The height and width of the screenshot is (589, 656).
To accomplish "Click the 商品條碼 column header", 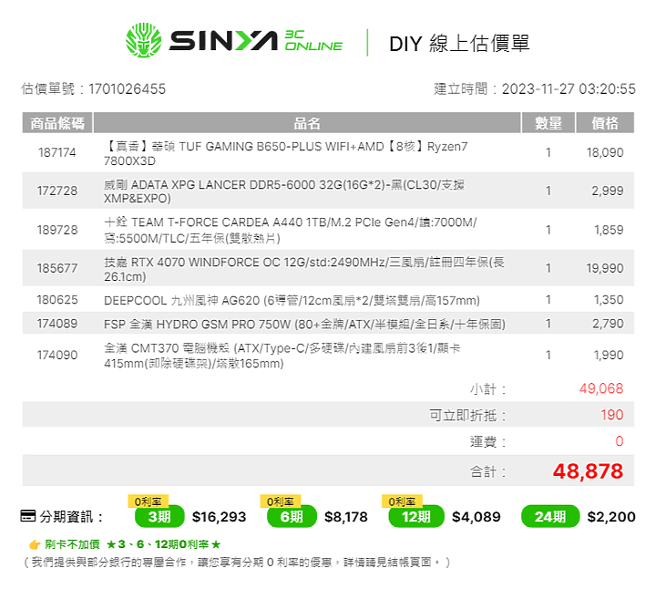I will (x=57, y=123).
